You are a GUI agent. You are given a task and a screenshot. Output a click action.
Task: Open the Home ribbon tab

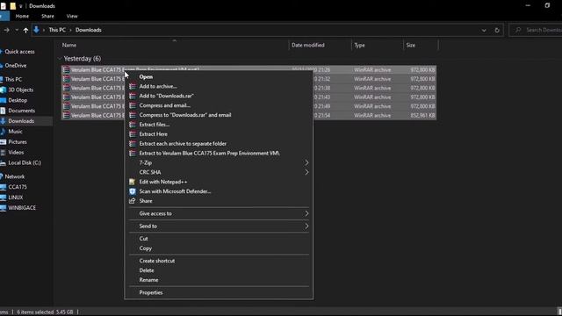point(22,16)
